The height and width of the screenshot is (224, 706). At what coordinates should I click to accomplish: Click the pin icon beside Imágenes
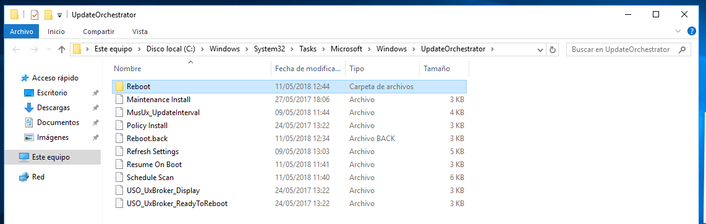click(95, 138)
